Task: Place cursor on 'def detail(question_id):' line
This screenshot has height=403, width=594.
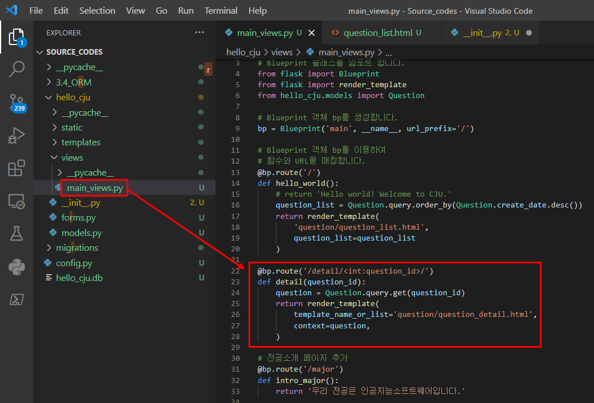Action: tap(311, 282)
